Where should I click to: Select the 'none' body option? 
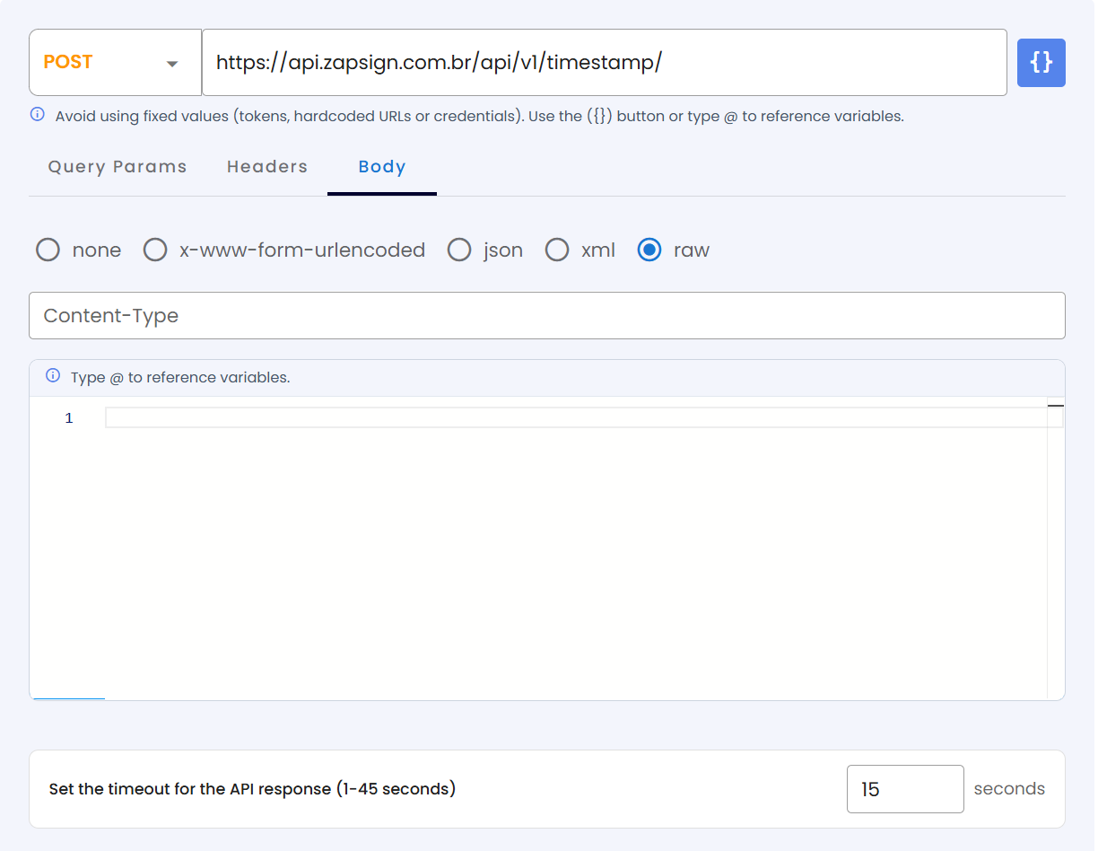(48, 250)
